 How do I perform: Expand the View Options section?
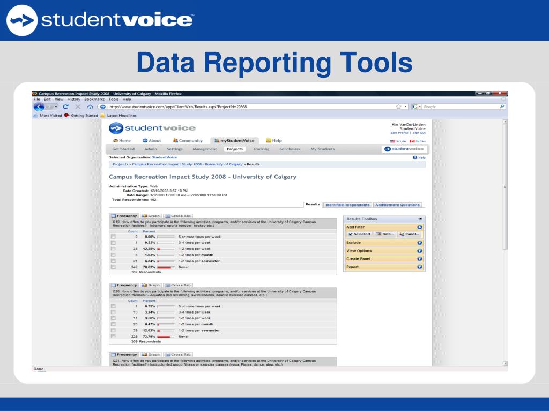[x=420, y=251]
